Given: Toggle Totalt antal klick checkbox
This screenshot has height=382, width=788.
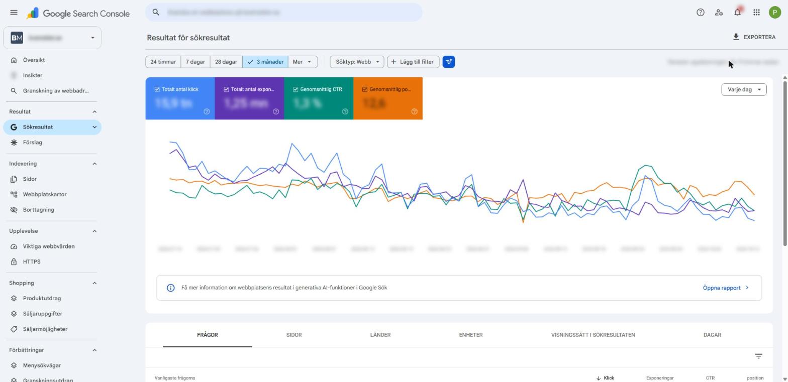Looking at the screenshot, I should click(157, 89).
